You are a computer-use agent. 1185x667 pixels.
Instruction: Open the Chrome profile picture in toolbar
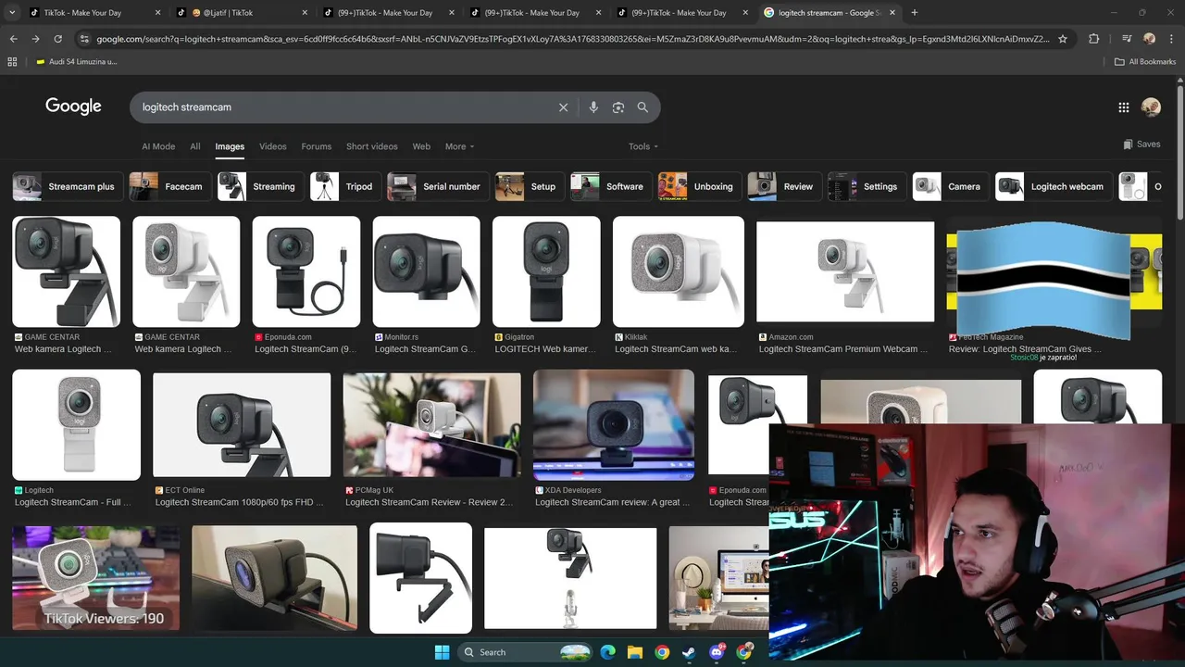tap(1149, 39)
